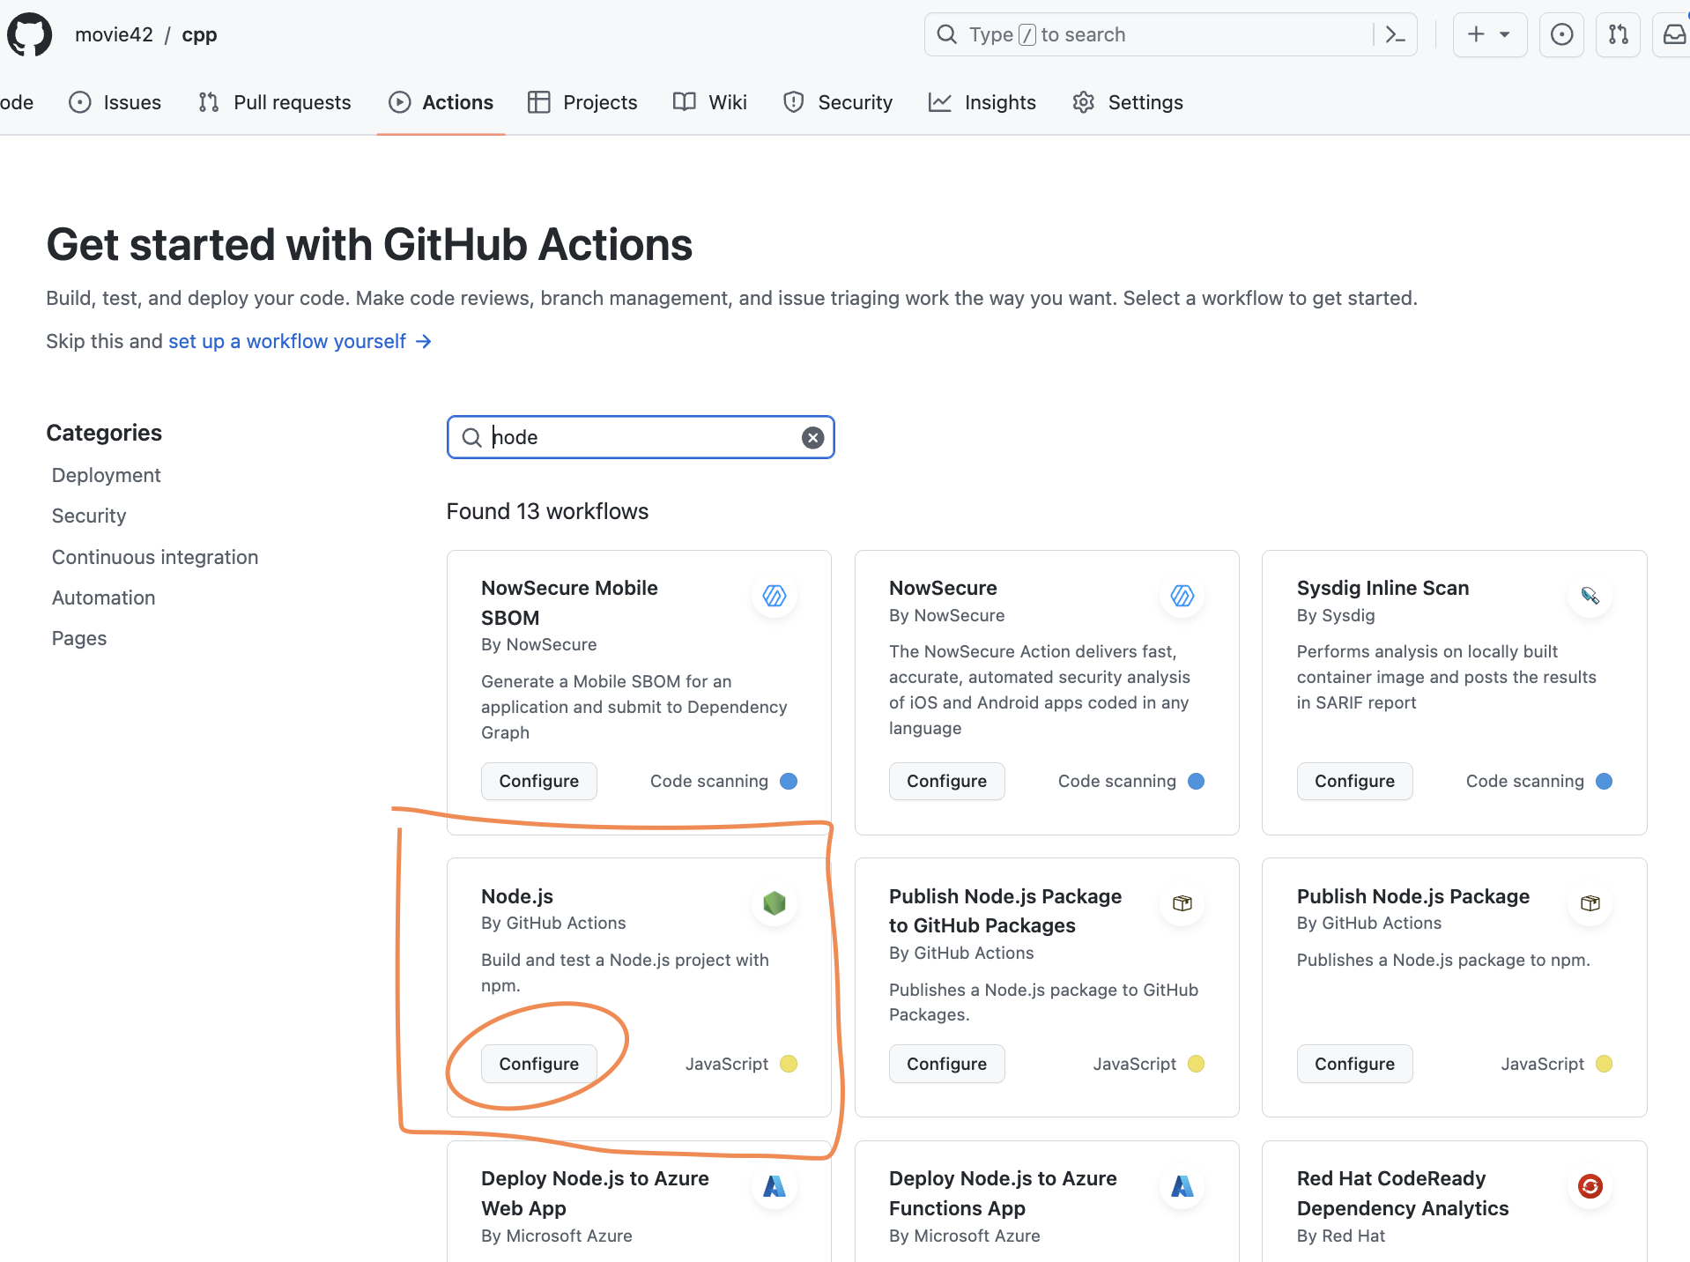The width and height of the screenshot is (1690, 1262).
Task: Focus the header search bar
Action: click(x=1170, y=34)
